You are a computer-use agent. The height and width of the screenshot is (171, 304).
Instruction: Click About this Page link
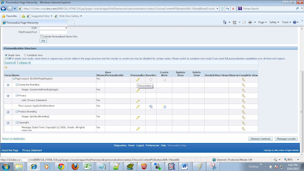9,150
